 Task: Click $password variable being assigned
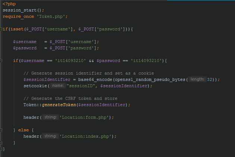click(x=25, y=48)
